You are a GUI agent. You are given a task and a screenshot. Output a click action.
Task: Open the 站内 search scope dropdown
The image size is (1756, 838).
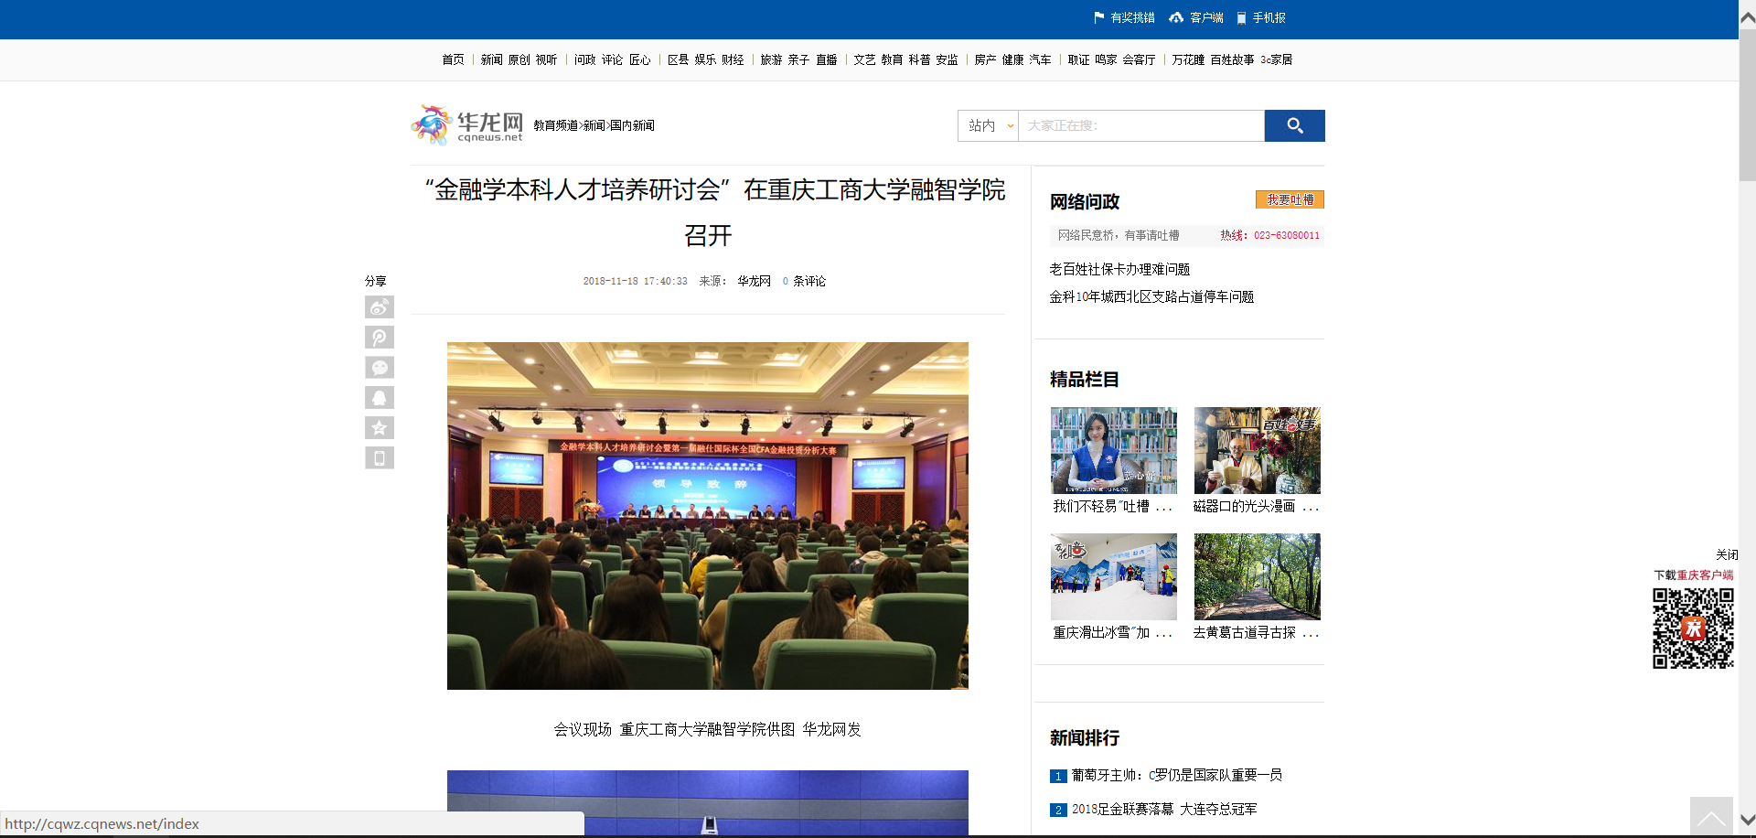(x=989, y=125)
